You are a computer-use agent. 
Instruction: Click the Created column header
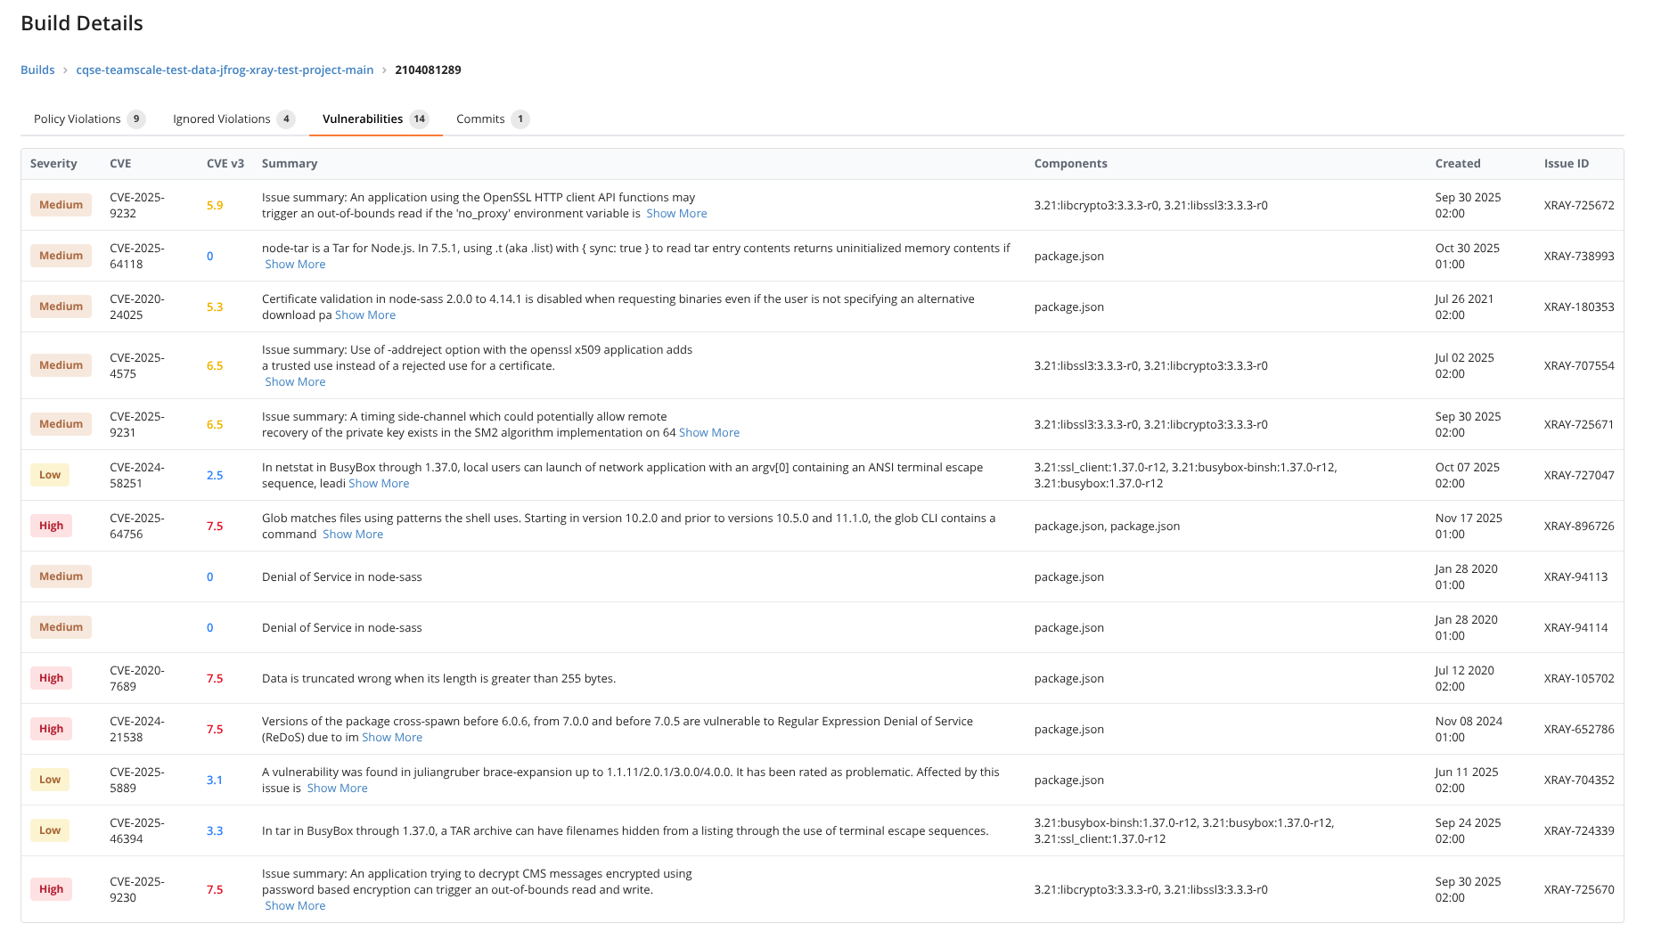[x=1458, y=163]
